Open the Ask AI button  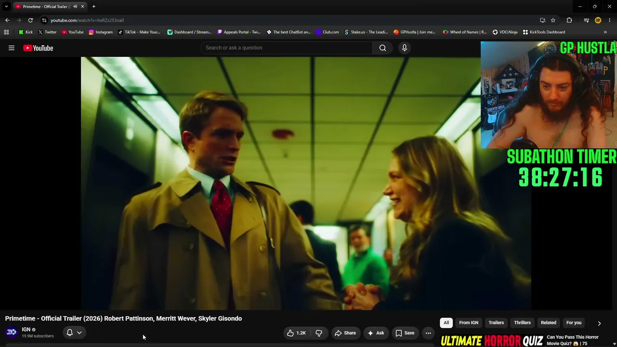click(376, 333)
